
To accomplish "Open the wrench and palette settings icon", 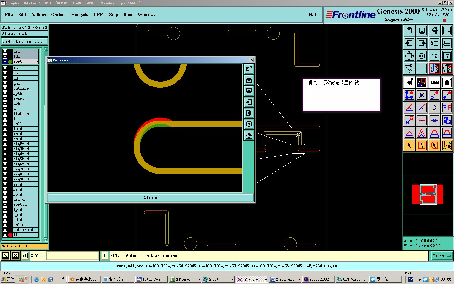I will [x=409, y=68].
